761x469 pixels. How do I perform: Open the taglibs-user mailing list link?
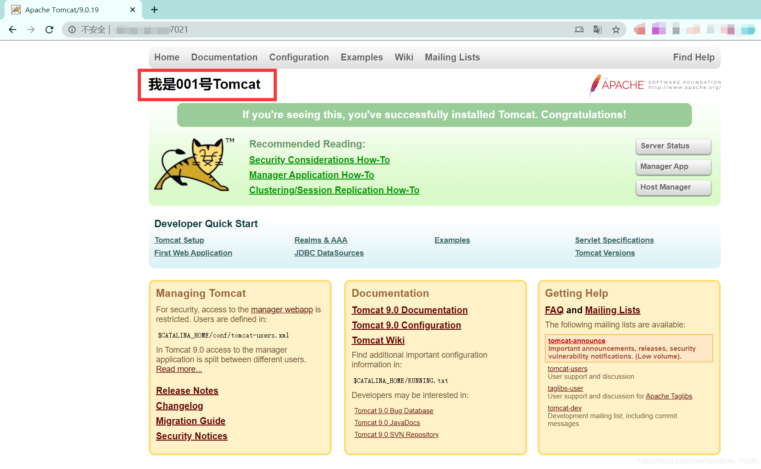(565, 388)
